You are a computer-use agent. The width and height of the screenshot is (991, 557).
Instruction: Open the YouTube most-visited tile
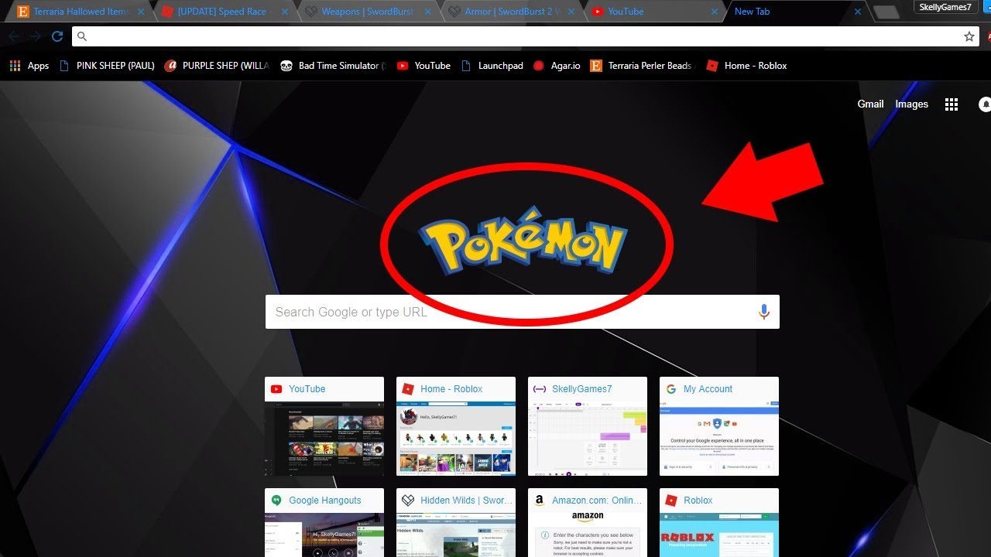click(x=324, y=426)
